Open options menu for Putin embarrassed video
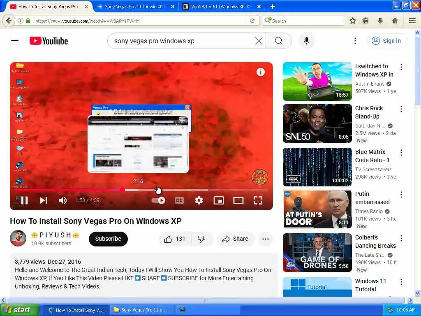The width and height of the screenshot is (421, 316). [x=401, y=195]
